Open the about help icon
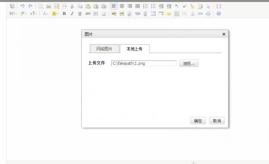The width and height of the screenshot is (269, 164). (x=219, y=13)
